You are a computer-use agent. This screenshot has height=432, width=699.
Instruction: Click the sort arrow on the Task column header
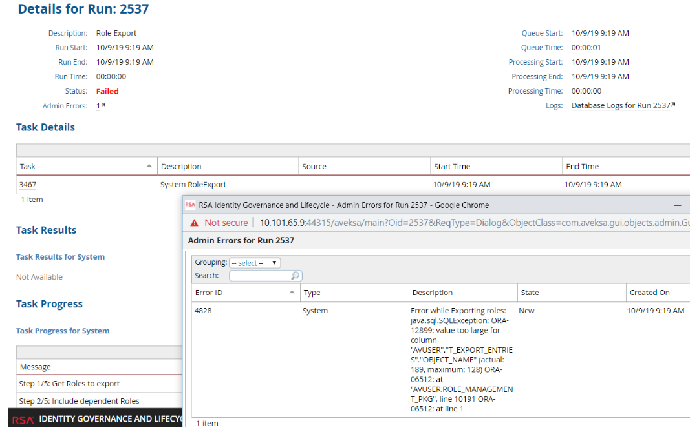pyautogui.click(x=149, y=166)
